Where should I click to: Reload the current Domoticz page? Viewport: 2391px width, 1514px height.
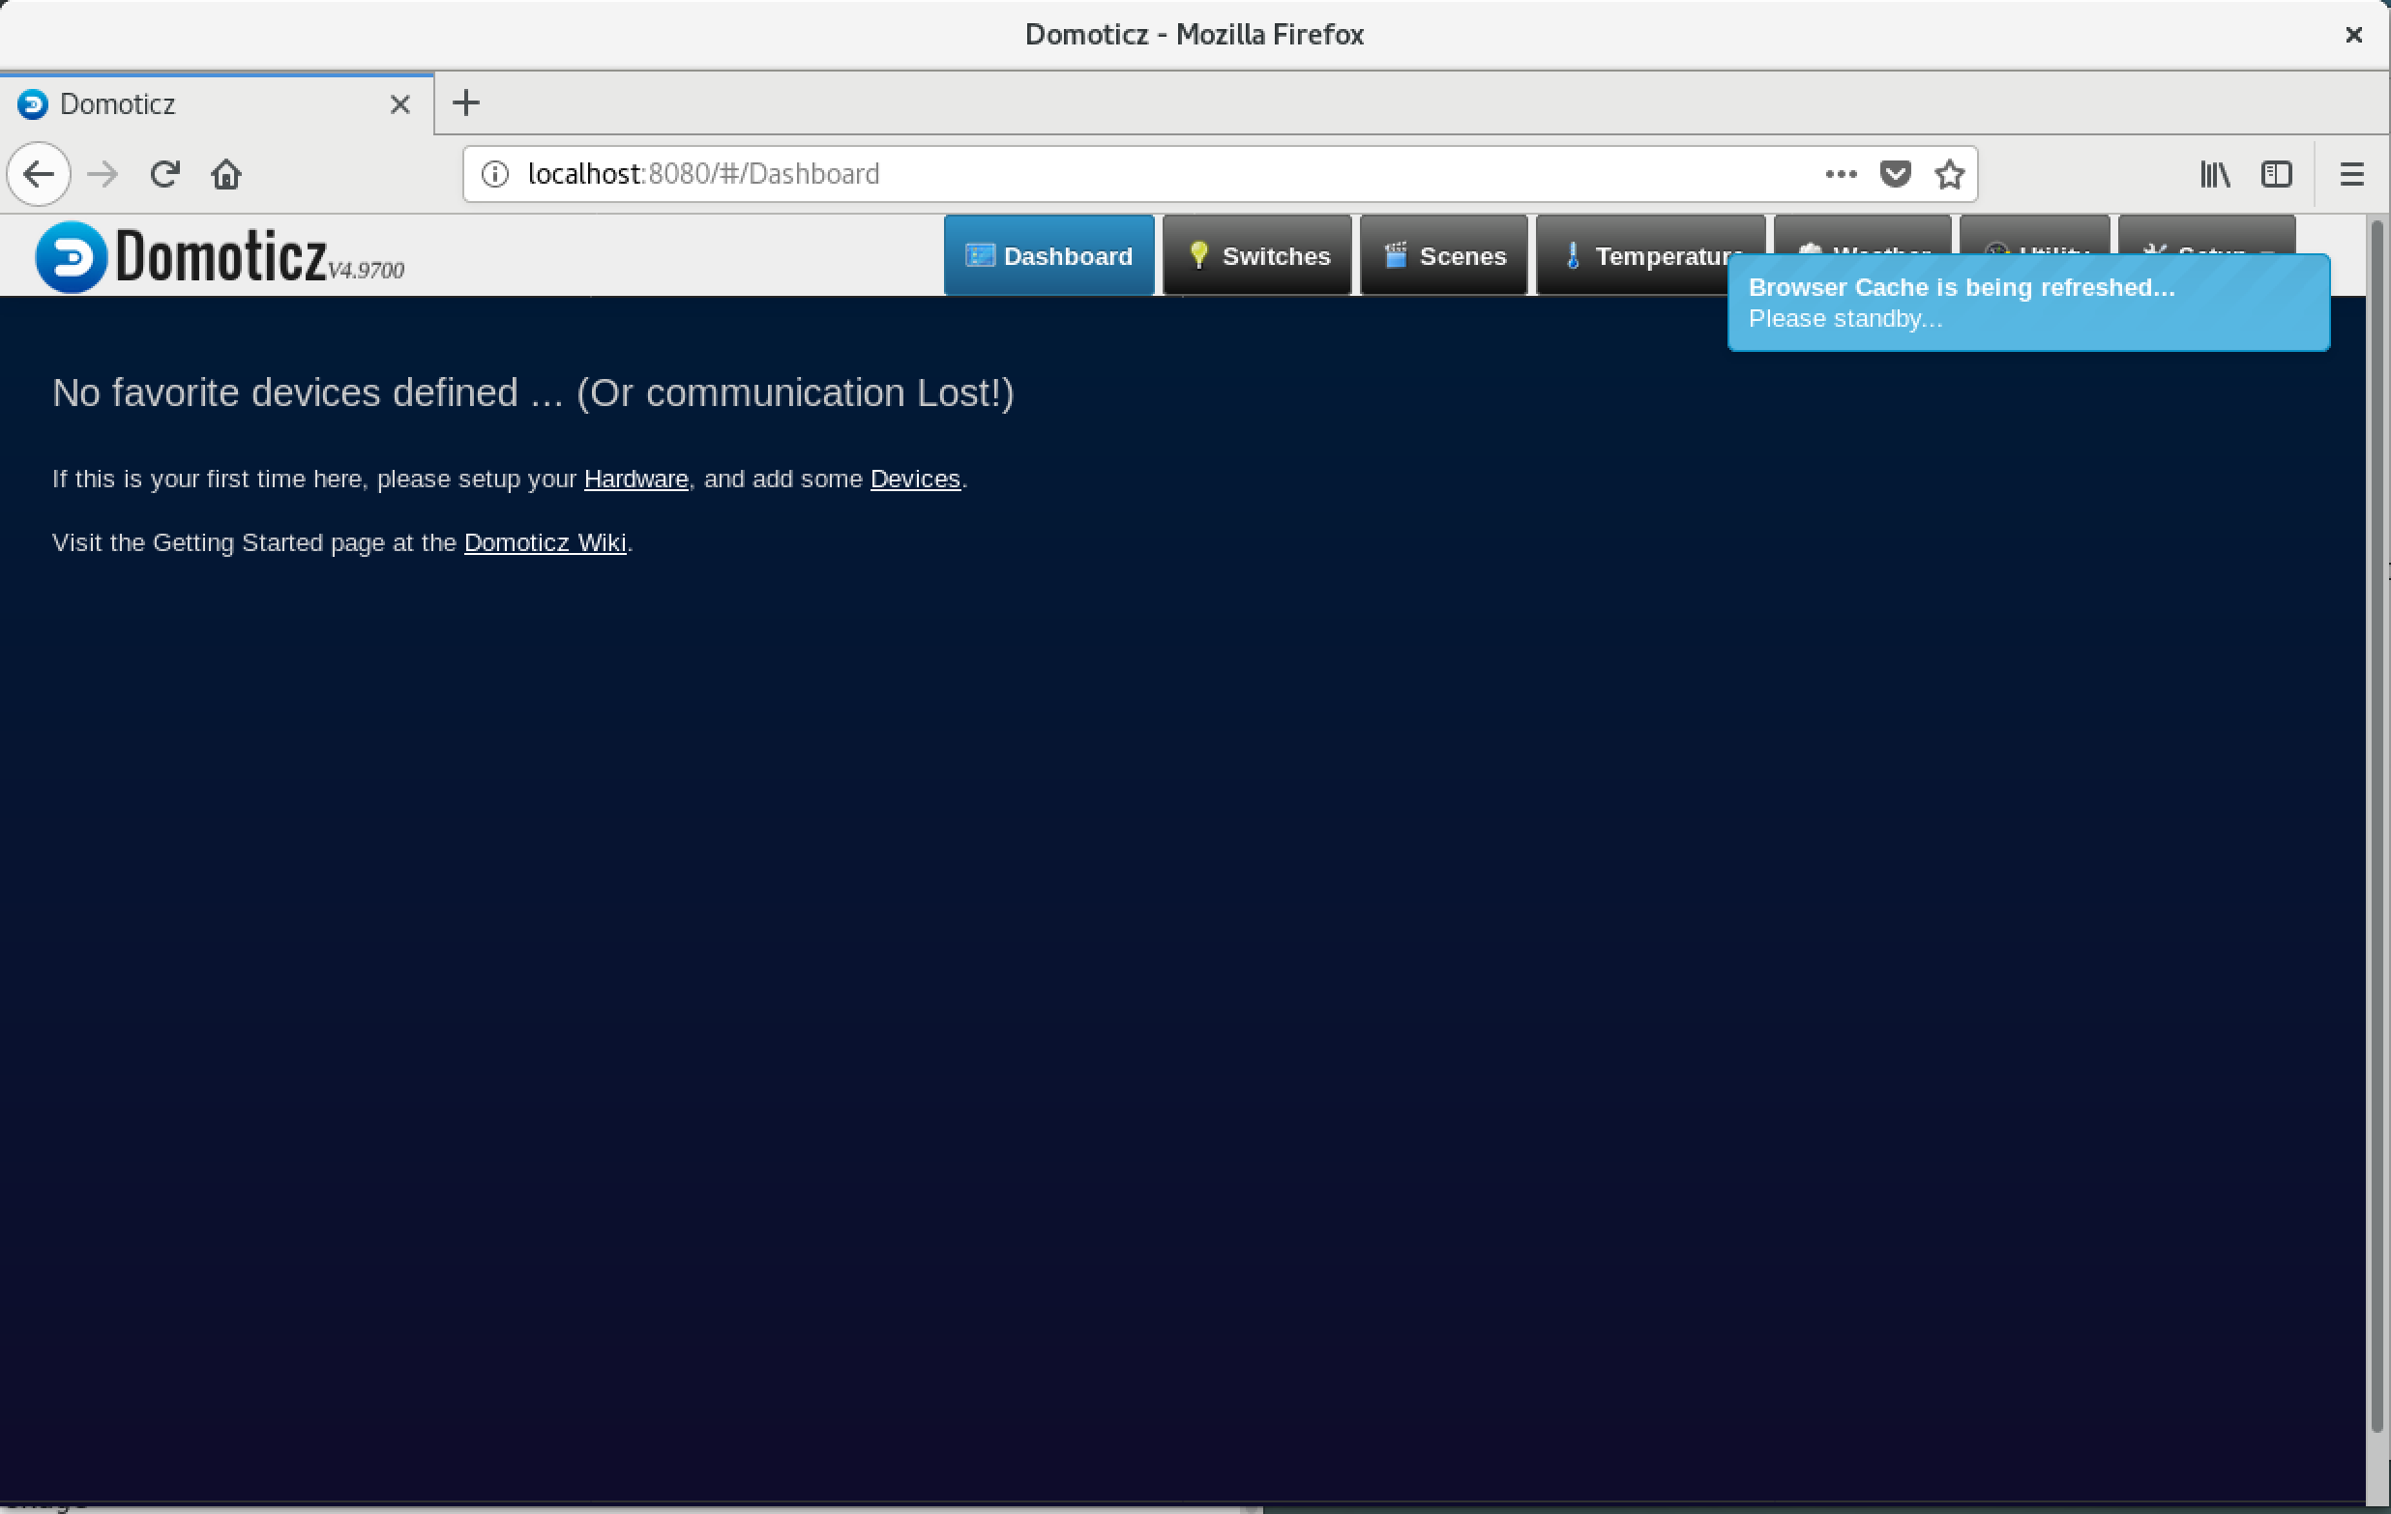point(164,175)
